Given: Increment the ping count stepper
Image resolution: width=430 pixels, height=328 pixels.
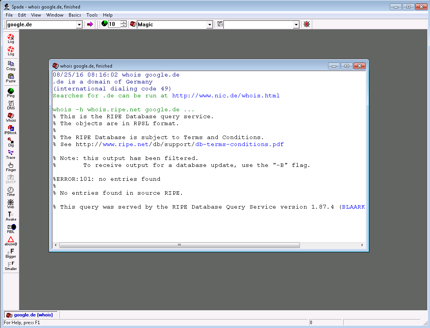Looking at the screenshot, I should [x=124, y=22].
